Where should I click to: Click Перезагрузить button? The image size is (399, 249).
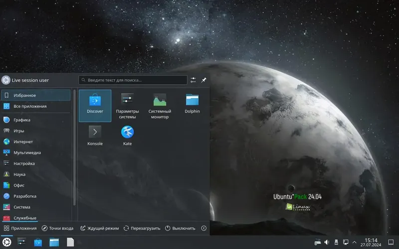[x=142, y=228]
